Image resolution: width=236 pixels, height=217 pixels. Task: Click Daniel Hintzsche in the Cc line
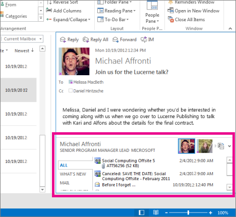88,91
